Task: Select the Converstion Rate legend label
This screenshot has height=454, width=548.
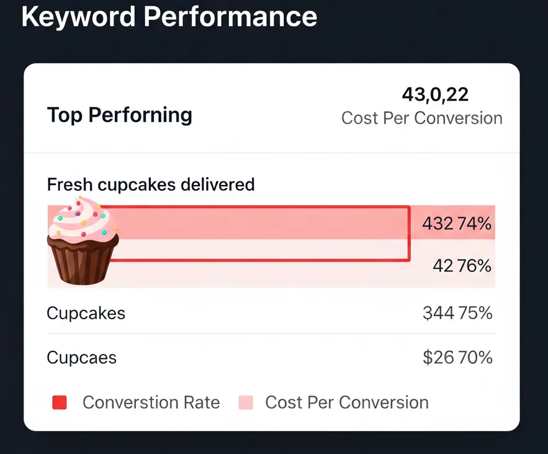Action: [151, 402]
